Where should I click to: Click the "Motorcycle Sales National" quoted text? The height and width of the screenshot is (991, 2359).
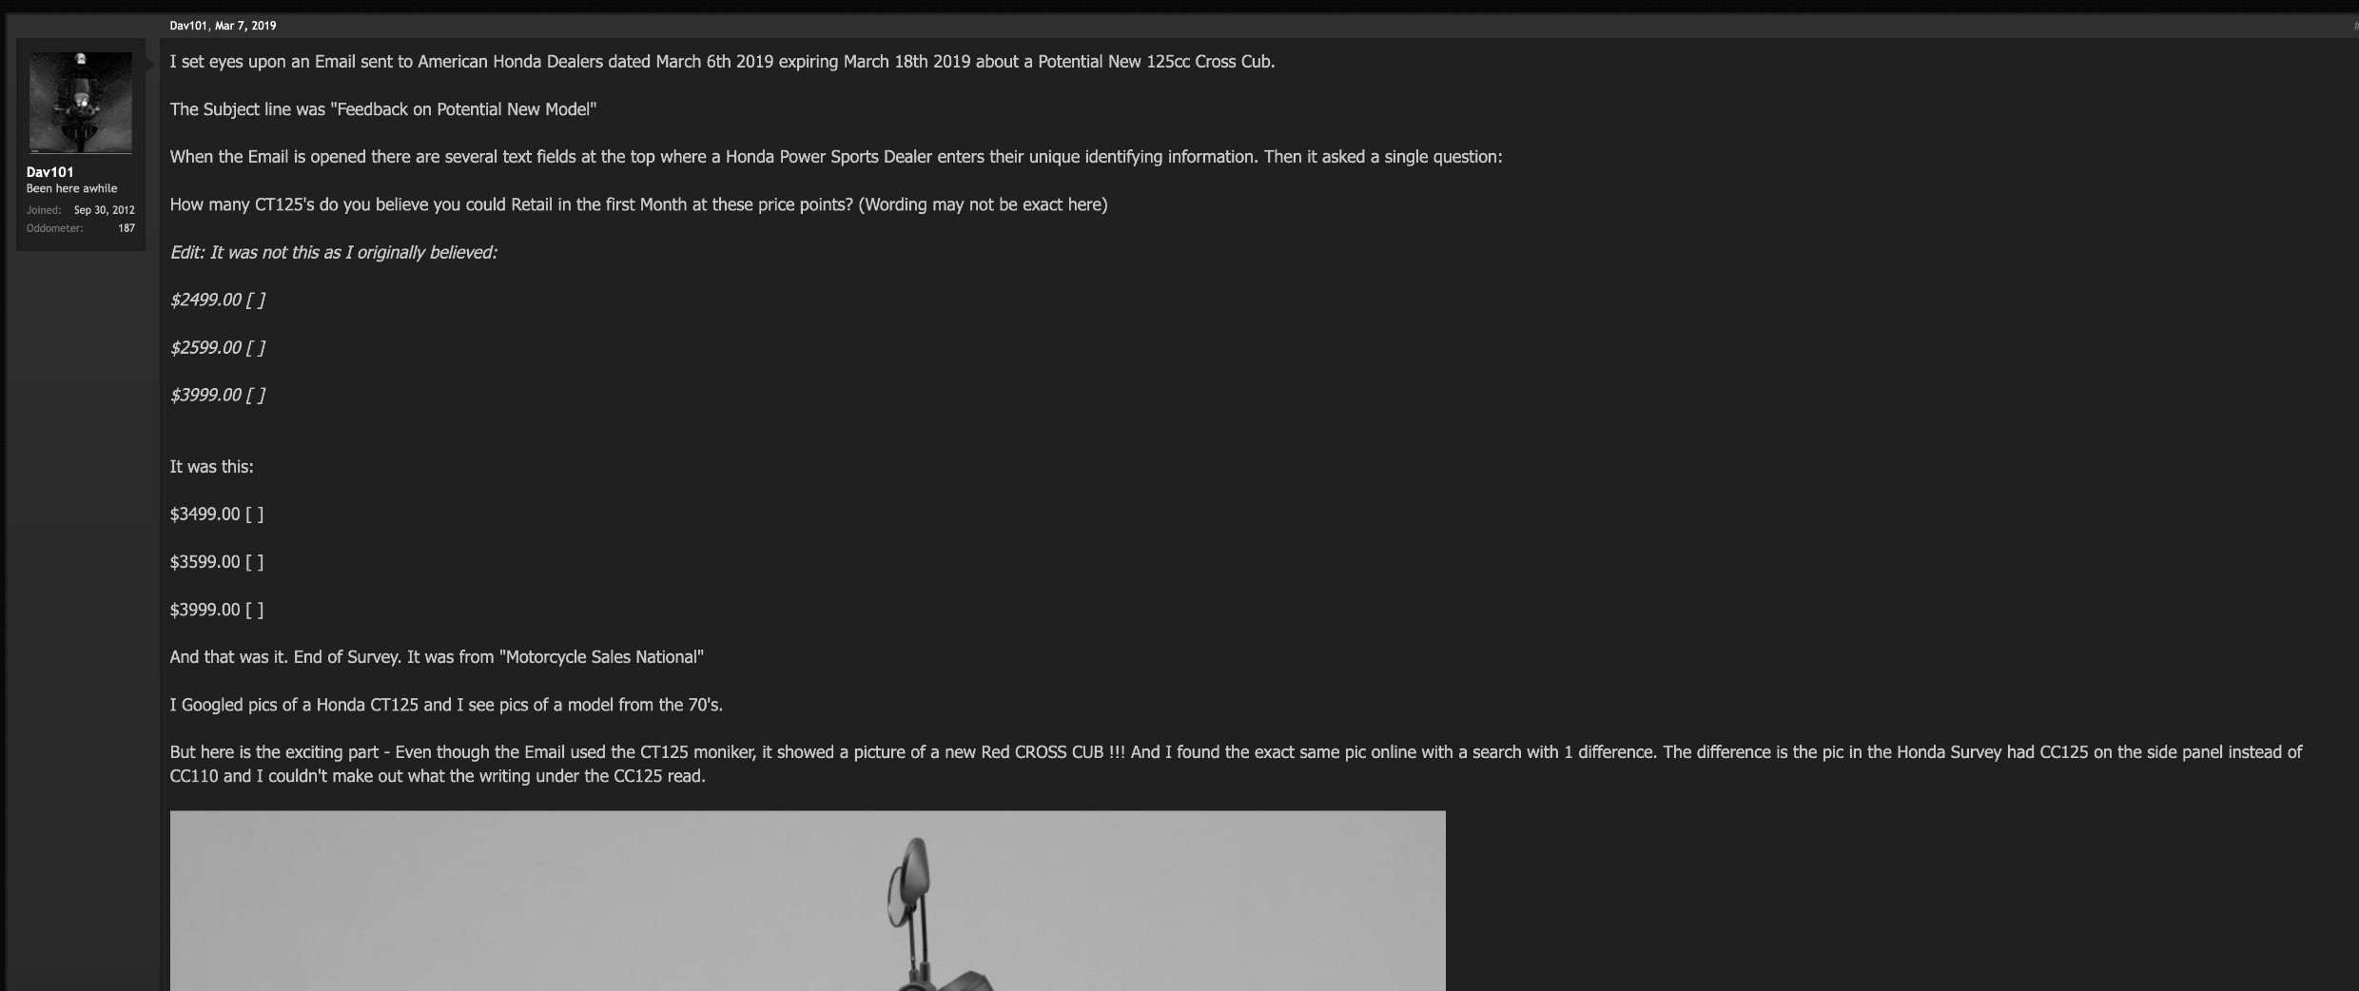pos(601,657)
